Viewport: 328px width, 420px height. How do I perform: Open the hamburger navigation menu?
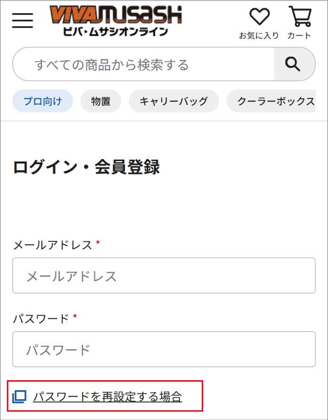[22, 20]
